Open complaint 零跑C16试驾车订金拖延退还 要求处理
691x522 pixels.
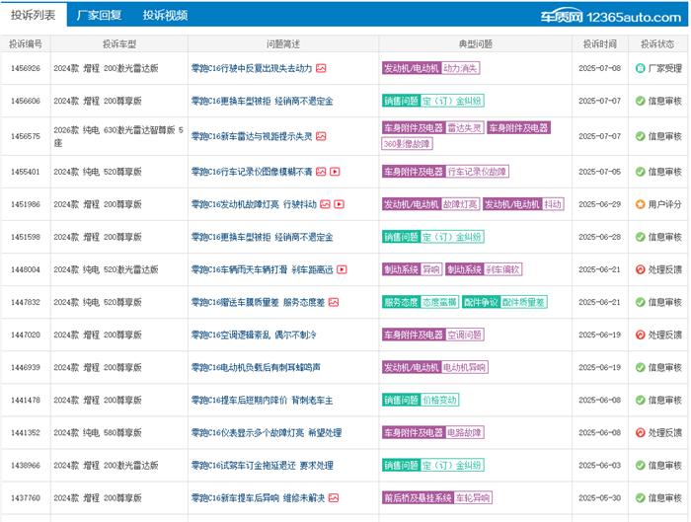click(262, 465)
